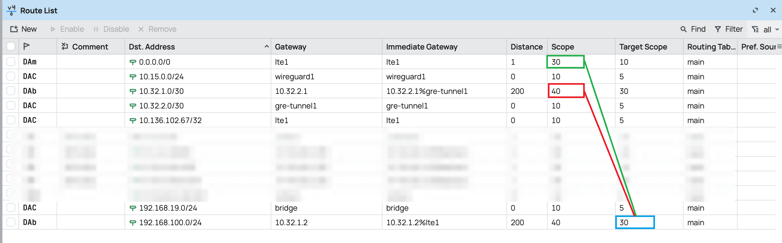The height and width of the screenshot is (243, 782).
Task: Select the 0.0.0.0/0 destination cell
Action: pos(198,62)
